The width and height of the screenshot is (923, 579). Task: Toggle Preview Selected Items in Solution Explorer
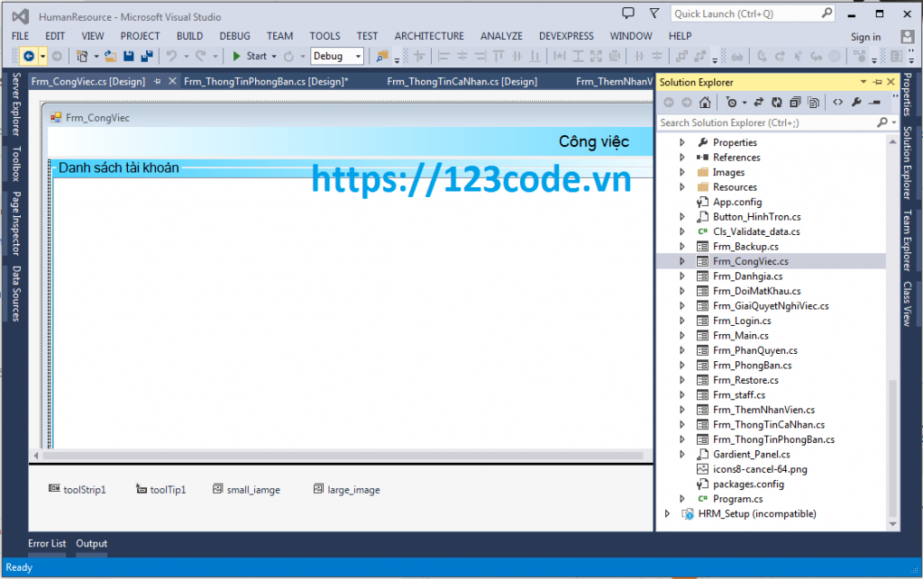coord(875,101)
